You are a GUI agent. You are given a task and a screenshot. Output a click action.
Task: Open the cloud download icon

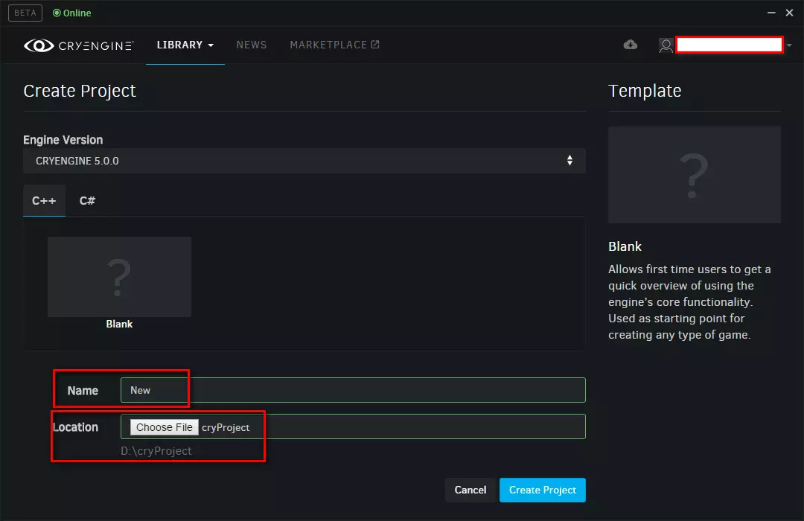[x=630, y=45]
